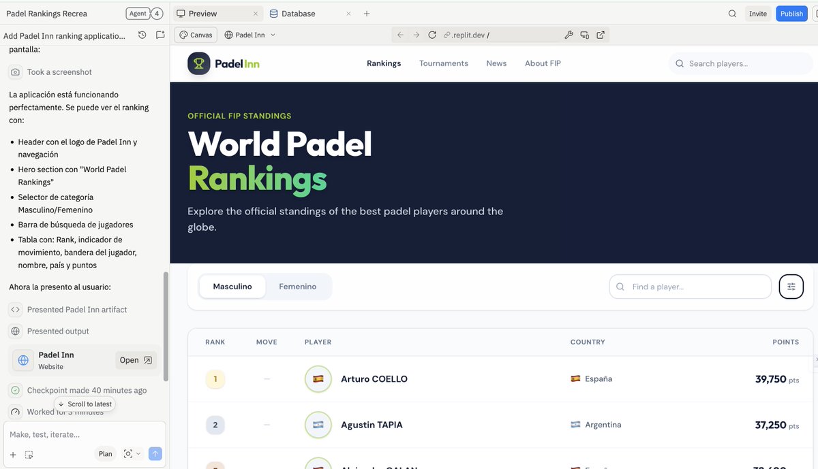Attach file with plus icon
Viewport: 818px width, 469px height.
point(13,454)
